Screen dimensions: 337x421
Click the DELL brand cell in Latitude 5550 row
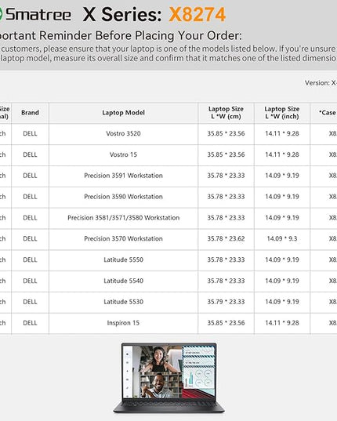(x=30, y=260)
